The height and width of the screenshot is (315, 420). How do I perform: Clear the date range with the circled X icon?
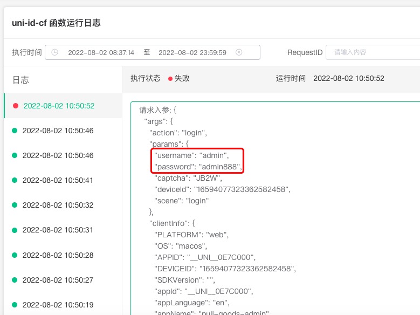pyautogui.click(x=239, y=52)
